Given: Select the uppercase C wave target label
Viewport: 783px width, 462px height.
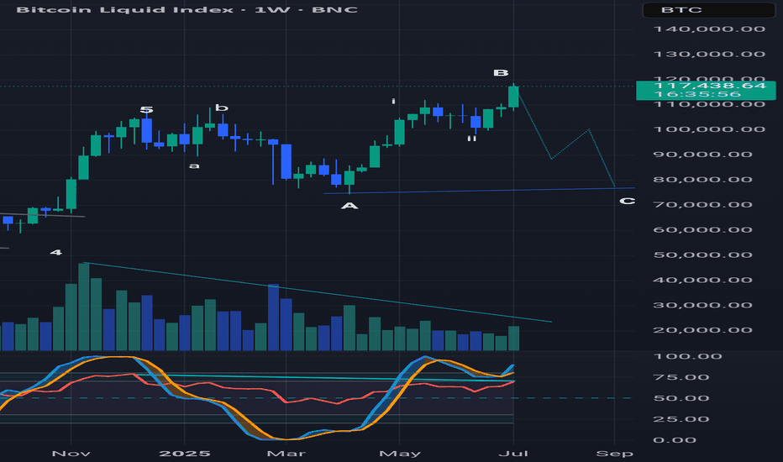Looking at the screenshot, I should (628, 202).
